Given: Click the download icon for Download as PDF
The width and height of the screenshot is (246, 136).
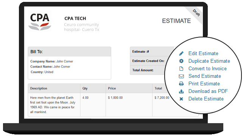Looking at the screenshot, I should (181, 91).
